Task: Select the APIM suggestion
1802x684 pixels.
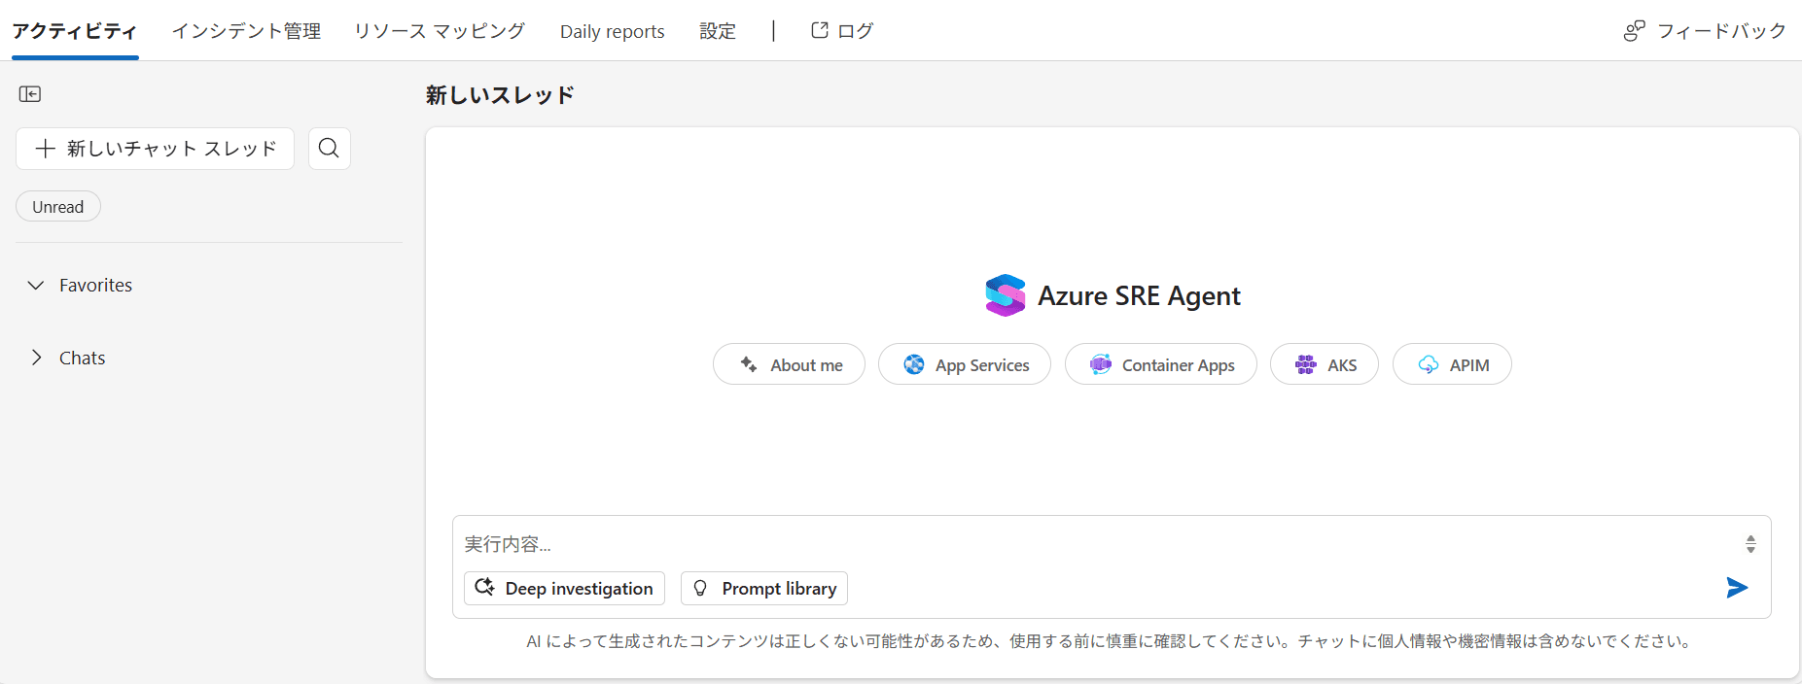Action: [x=1452, y=364]
